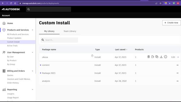Click Products and Services cube icon
This screenshot has height=102, width=181.
[4, 30]
